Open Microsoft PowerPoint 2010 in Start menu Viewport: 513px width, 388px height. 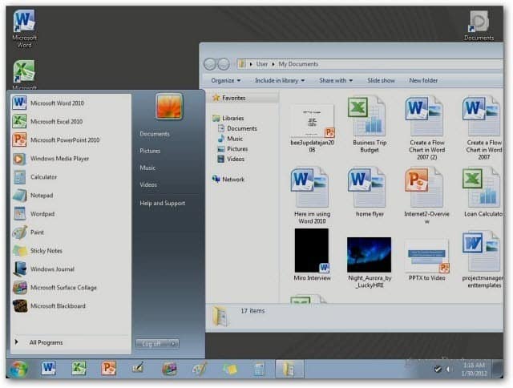tap(71, 140)
